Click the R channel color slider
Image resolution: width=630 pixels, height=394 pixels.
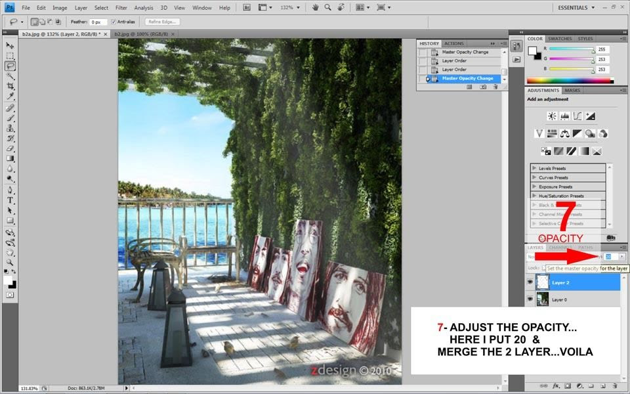pos(572,49)
